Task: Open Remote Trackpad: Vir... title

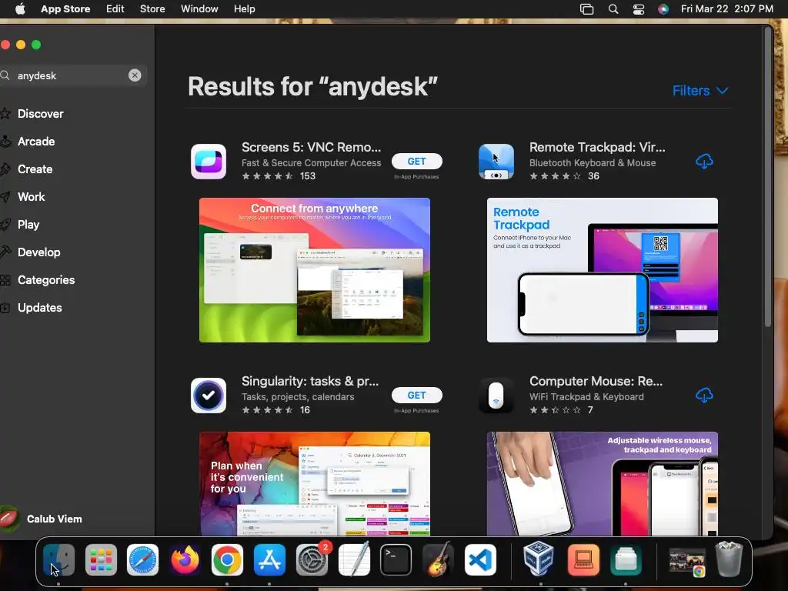Action: (x=597, y=147)
